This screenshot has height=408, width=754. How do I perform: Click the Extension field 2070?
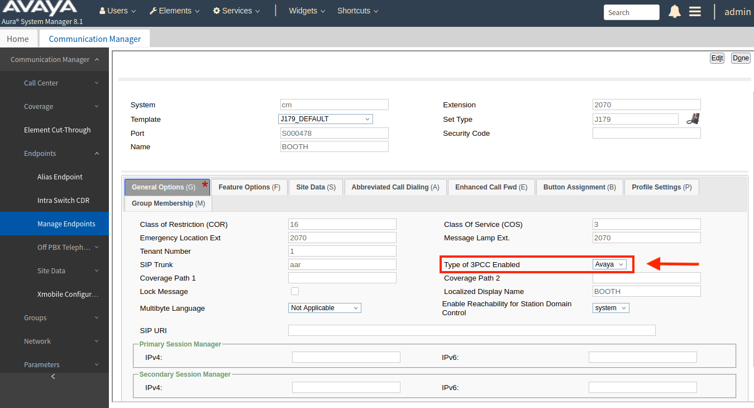click(x=646, y=105)
